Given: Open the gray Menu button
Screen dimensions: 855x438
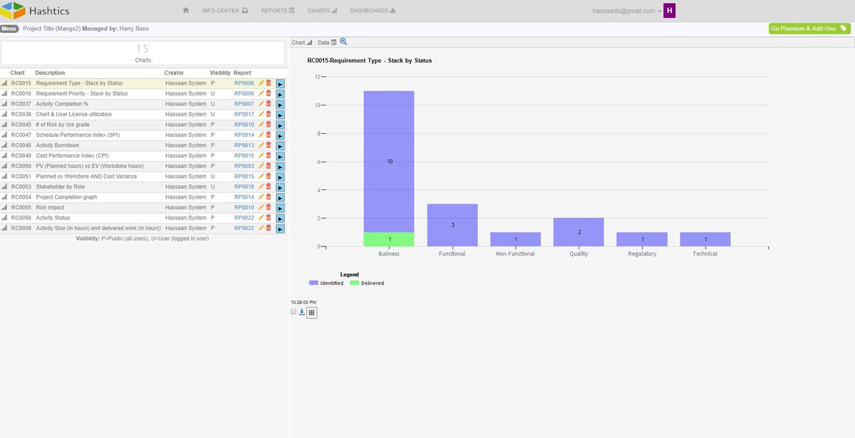Looking at the screenshot, I should (x=9, y=28).
